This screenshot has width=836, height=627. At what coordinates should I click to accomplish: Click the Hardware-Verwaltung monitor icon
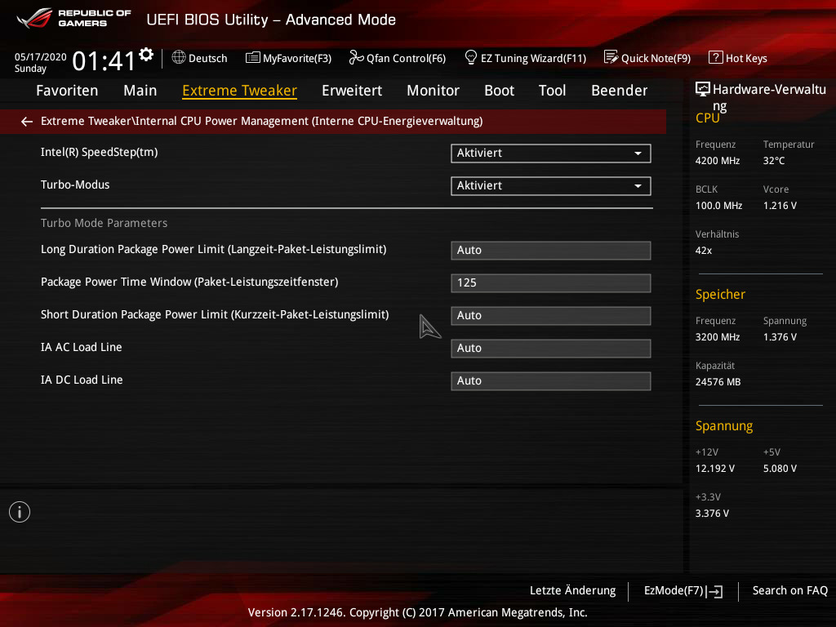(703, 89)
